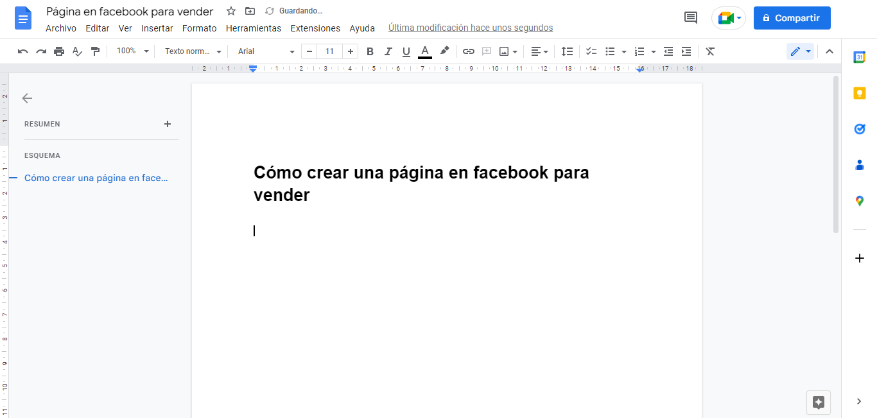Click the vertical scrollbar of the document
This screenshot has width=877, height=418.
(836, 154)
